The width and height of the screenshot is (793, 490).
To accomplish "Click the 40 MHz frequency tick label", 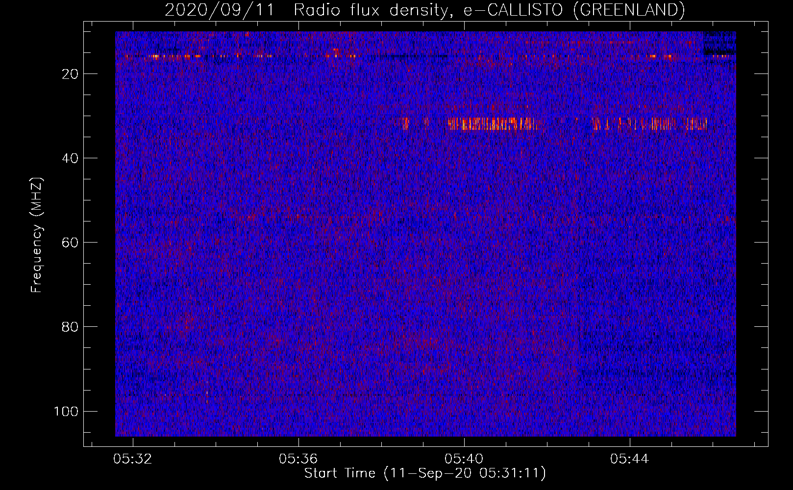I will pyautogui.click(x=71, y=158).
